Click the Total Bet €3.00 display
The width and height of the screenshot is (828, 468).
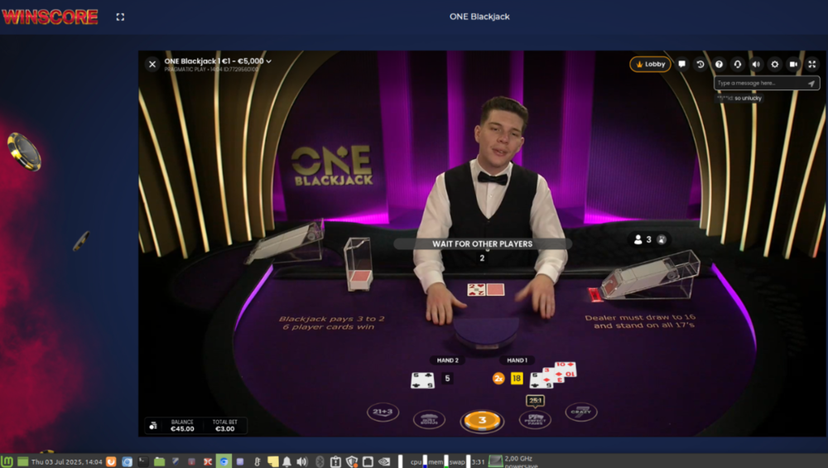click(x=225, y=426)
